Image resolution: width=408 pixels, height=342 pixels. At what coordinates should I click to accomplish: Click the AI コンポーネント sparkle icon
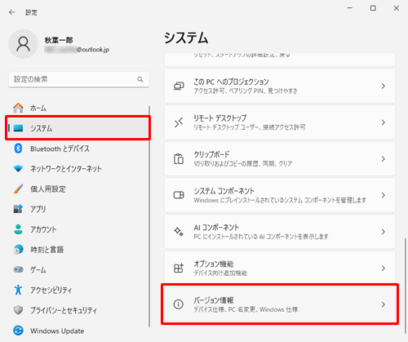point(179,232)
